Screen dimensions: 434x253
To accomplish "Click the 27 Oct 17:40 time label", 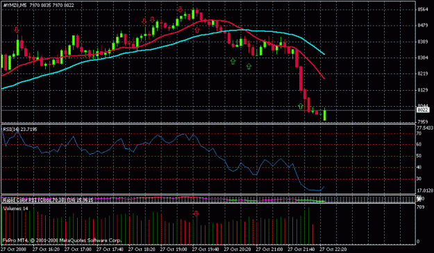I will click(110, 249).
